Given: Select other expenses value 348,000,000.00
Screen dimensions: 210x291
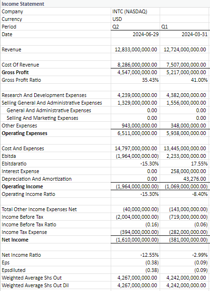Looking at the screenshot, I should click(x=188, y=126).
